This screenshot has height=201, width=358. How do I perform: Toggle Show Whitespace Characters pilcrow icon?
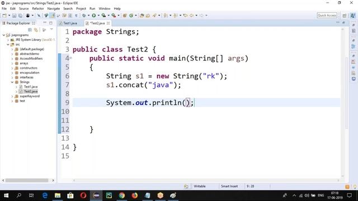click(76, 16)
